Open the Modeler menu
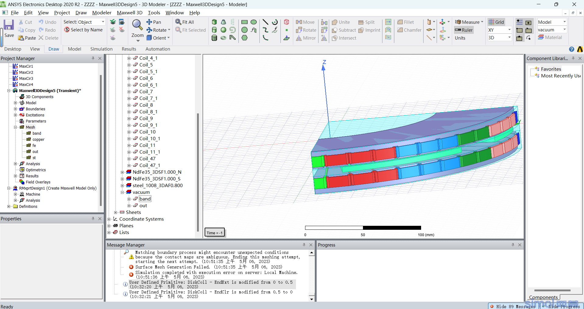The height and width of the screenshot is (309, 584). [x=102, y=13]
